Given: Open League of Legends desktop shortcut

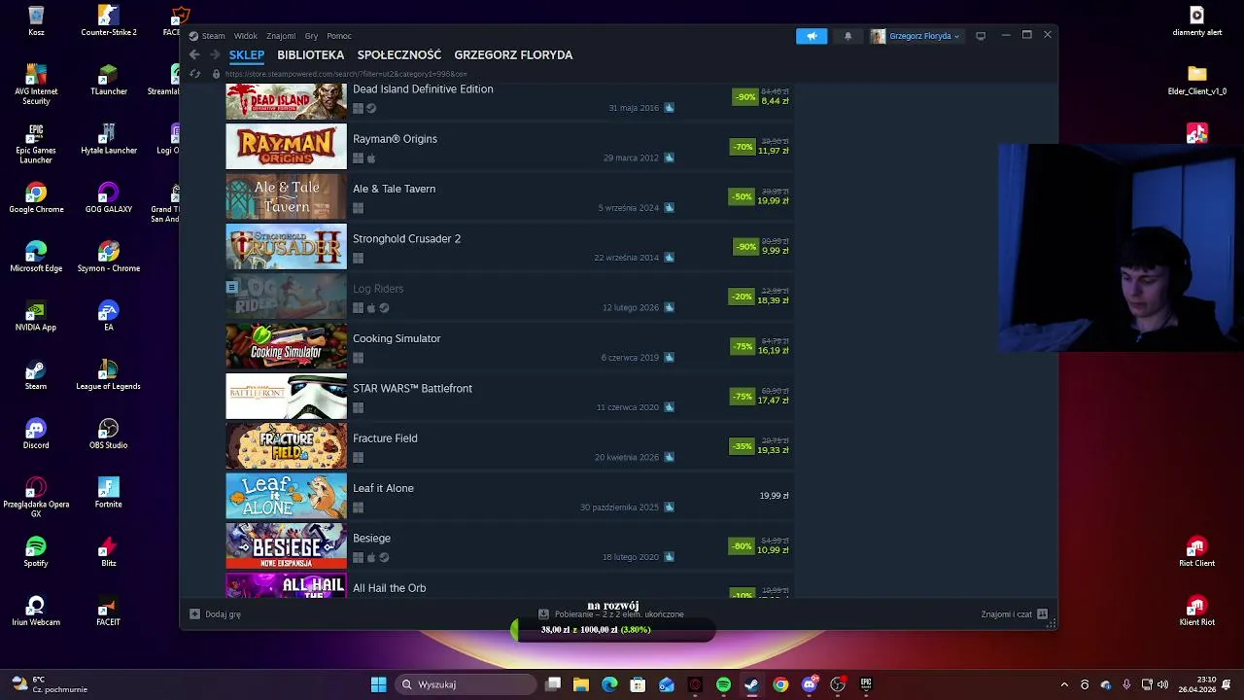Looking at the screenshot, I should [108, 375].
